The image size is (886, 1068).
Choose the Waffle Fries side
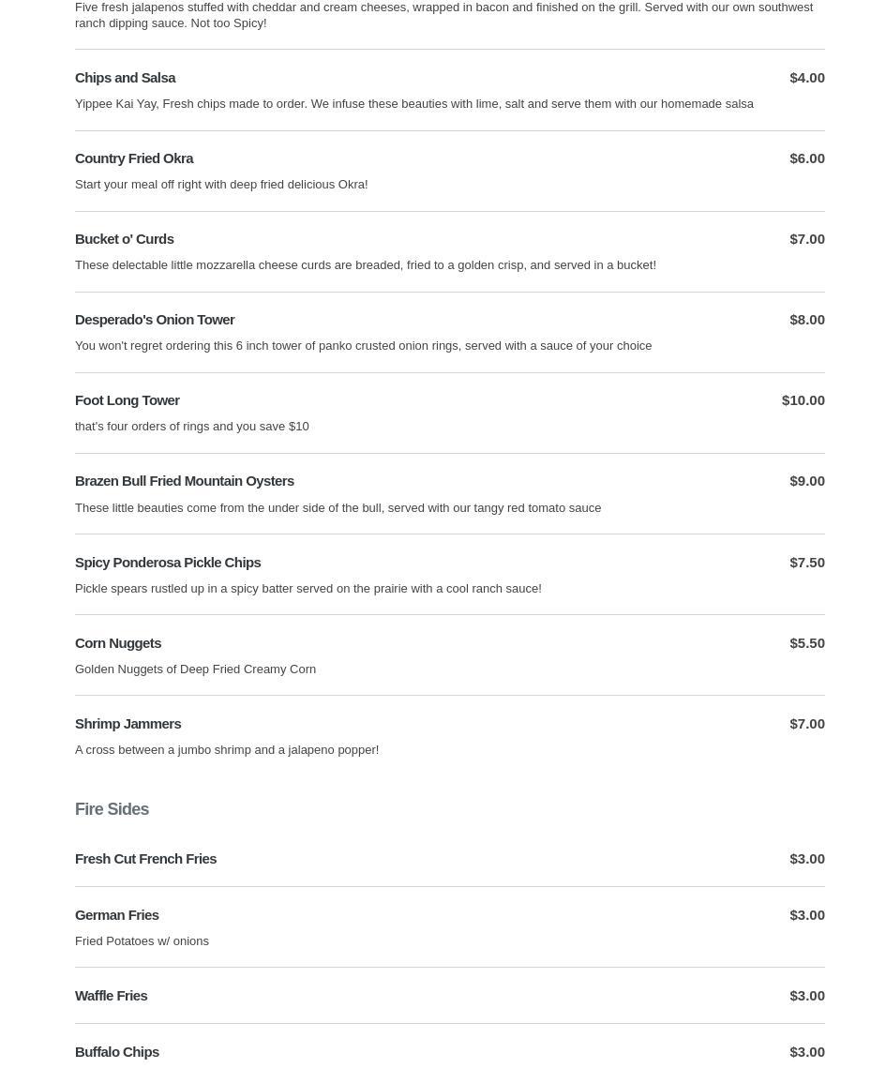[111, 996]
